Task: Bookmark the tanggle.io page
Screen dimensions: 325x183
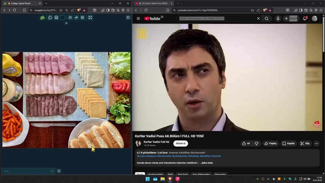Action: coord(24,10)
